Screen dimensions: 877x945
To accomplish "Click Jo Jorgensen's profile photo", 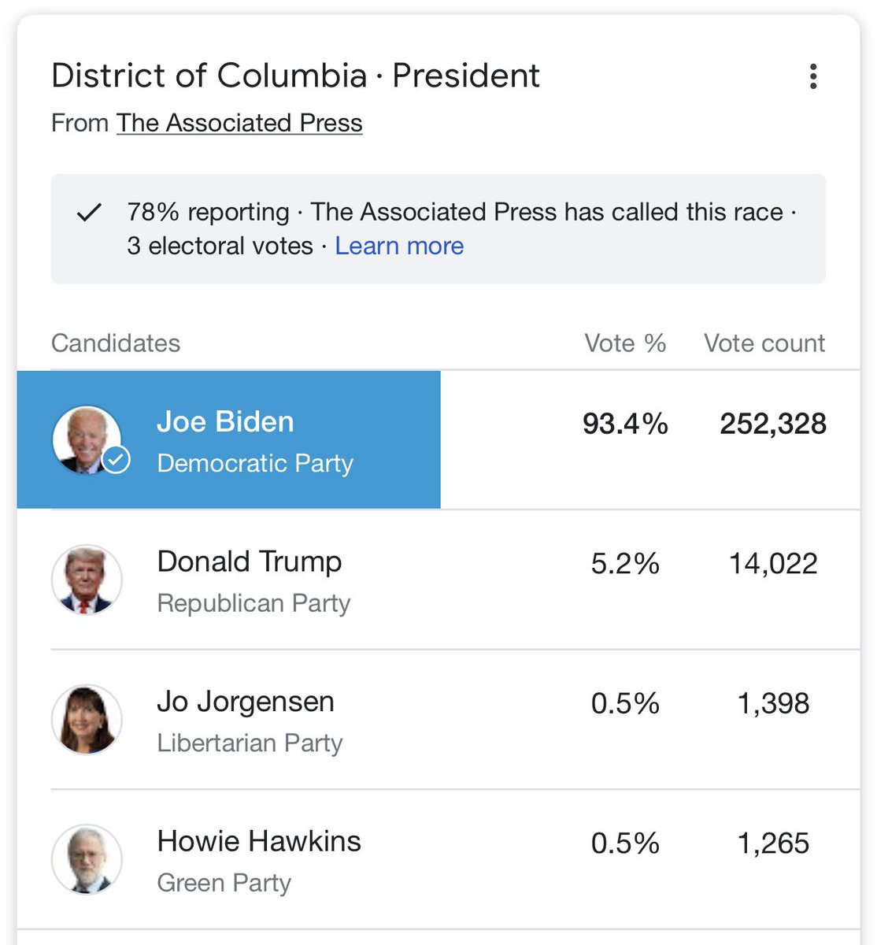I will [87, 720].
